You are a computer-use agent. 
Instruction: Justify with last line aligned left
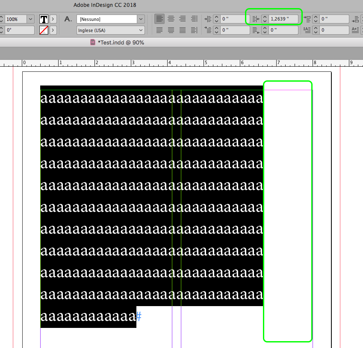pyautogui.click(x=159, y=30)
